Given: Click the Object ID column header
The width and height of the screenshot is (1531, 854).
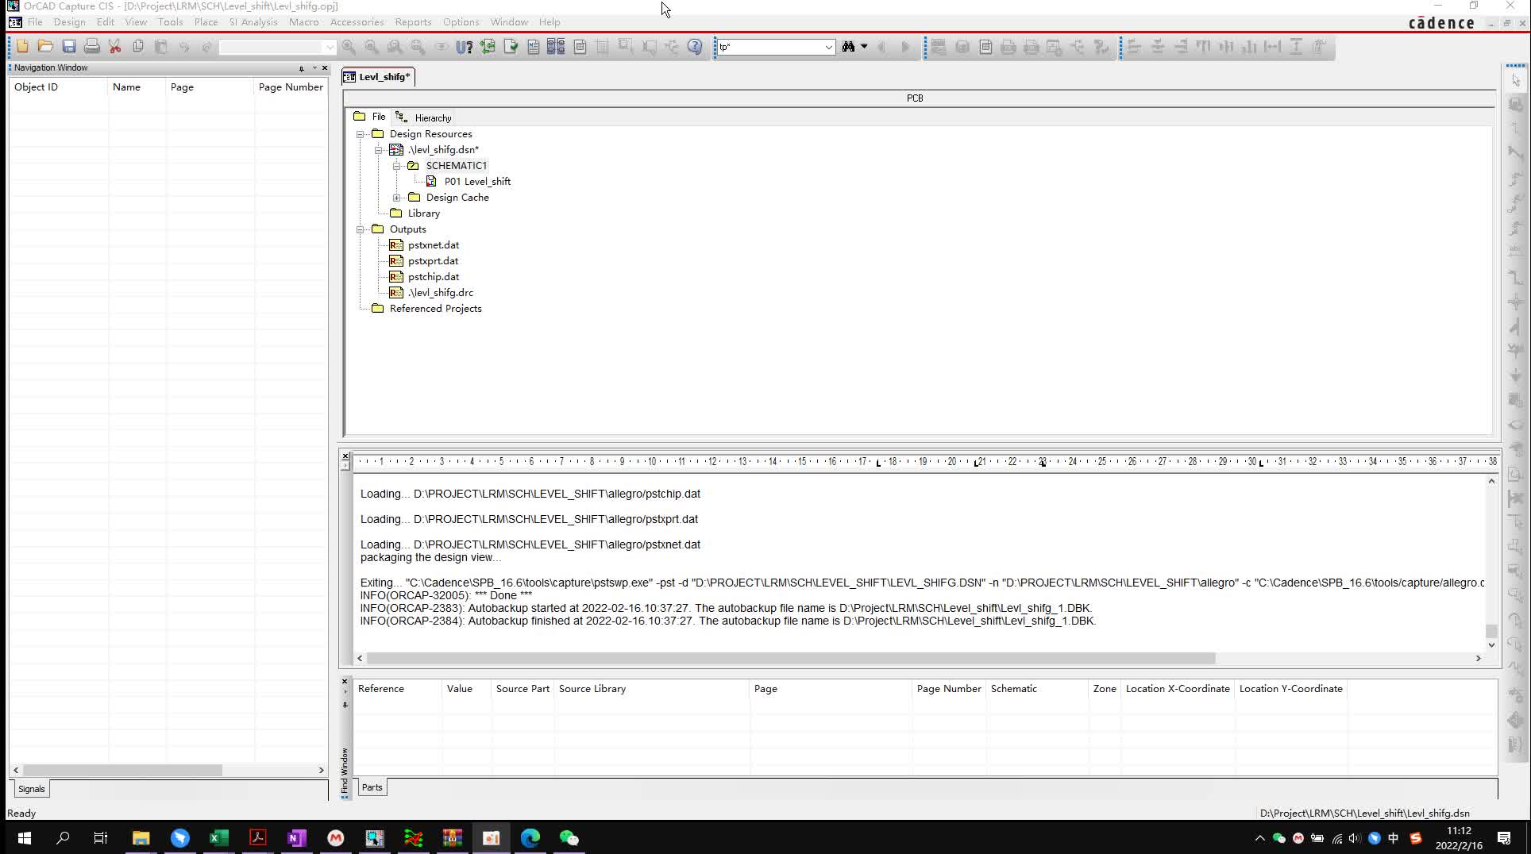Looking at the screenshot, I should [x=58, y=87].
